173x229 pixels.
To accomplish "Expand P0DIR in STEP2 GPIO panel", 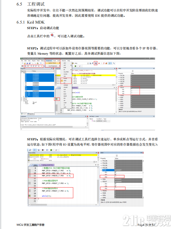I will (x=119, y=83).
